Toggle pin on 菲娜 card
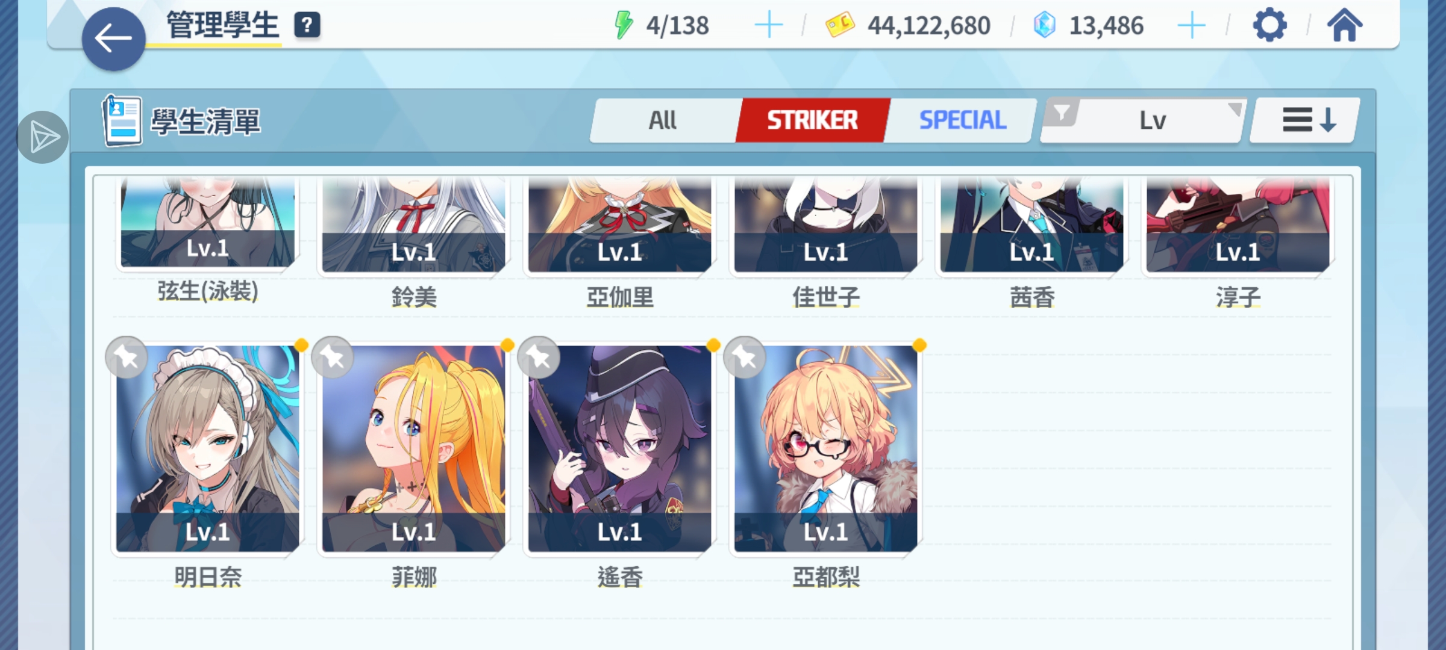1446x650 pixels. (x=333, y=357)
